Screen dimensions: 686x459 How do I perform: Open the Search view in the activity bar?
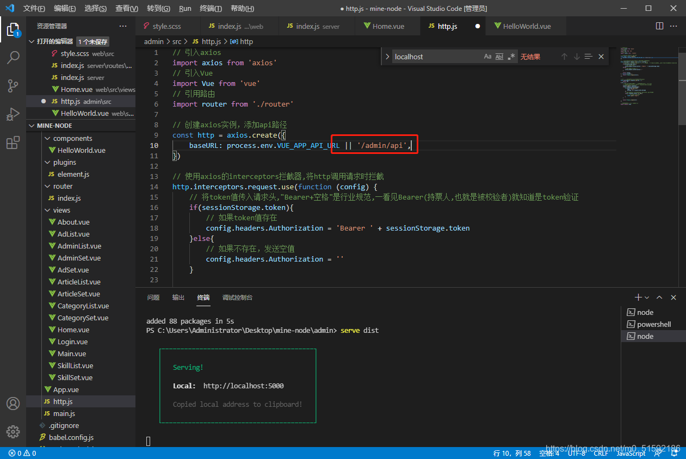coord(13,57)
